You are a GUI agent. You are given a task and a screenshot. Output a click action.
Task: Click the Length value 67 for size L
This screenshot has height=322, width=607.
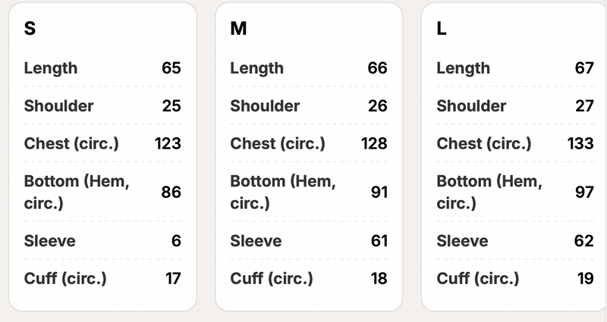click(x=584, y=68)
